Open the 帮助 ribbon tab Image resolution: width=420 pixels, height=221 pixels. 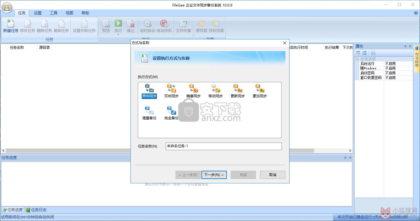click(x=85, y=13)
